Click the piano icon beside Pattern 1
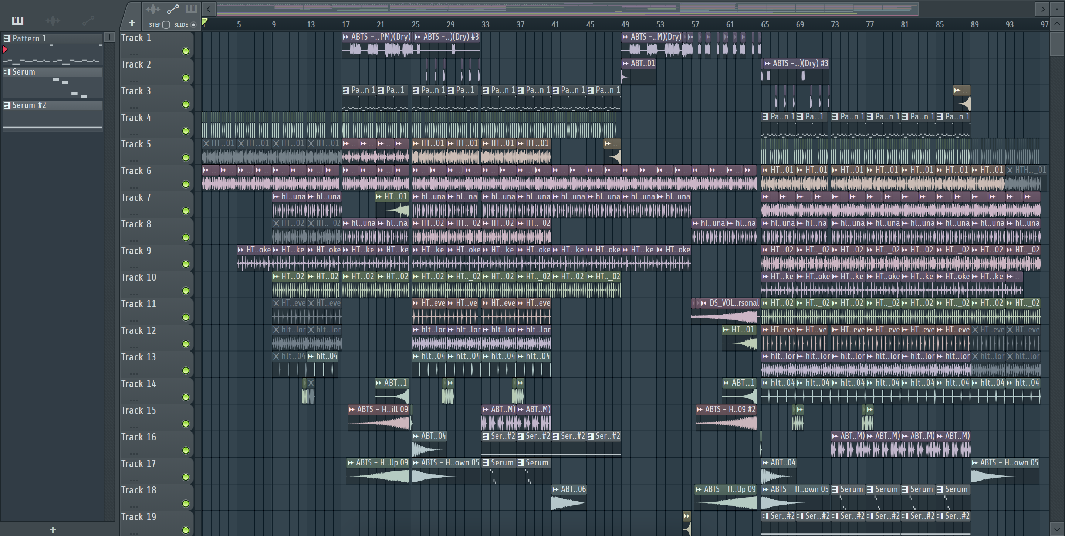Screen dimensions: 1065x536 (x=7, y=38)
